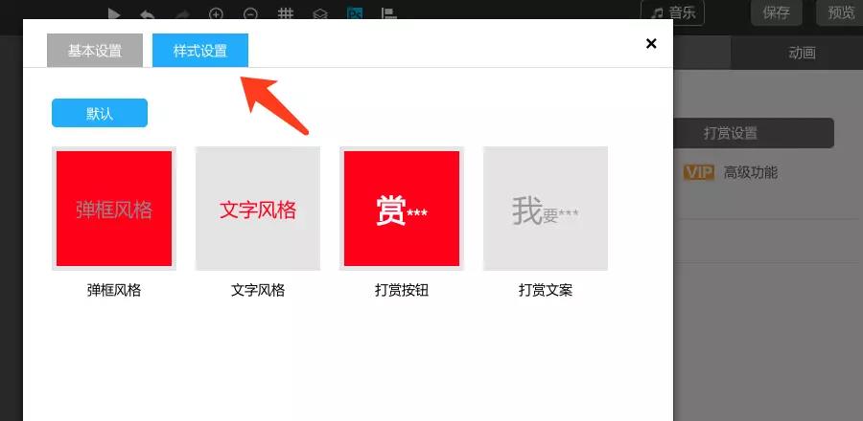Click the 文字风格 caption under thumbnail

click(x=258, y=290)
